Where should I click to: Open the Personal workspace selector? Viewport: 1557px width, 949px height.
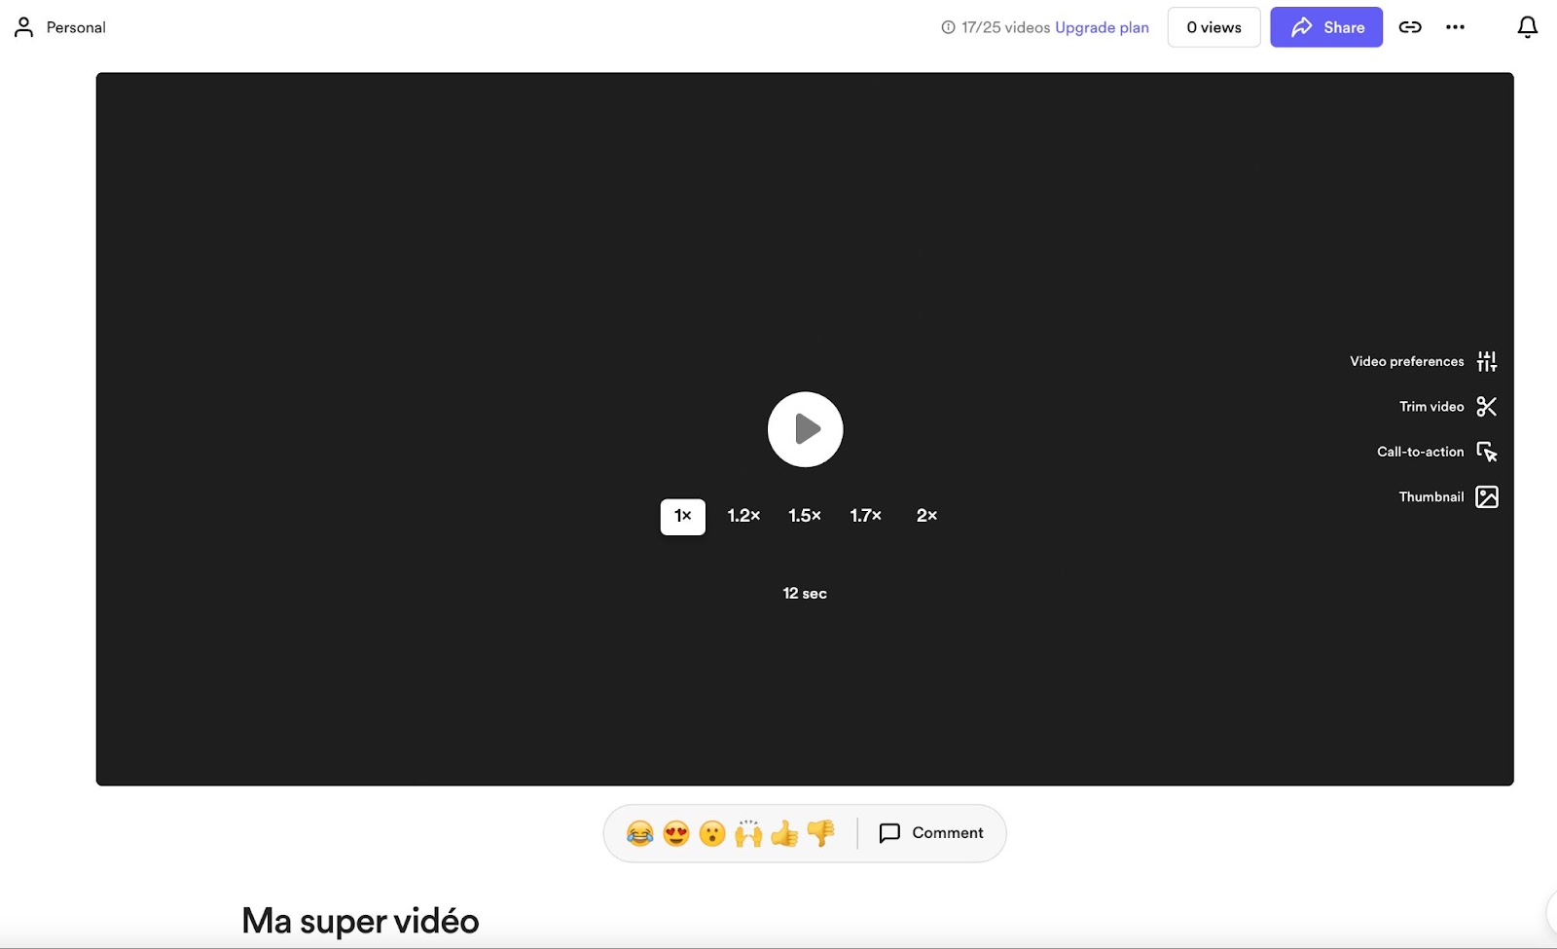click(60, 27)
